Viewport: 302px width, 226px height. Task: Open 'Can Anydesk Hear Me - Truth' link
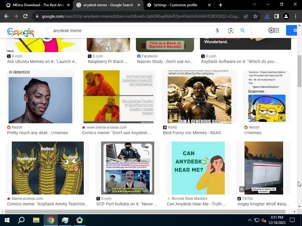point(196,204)
